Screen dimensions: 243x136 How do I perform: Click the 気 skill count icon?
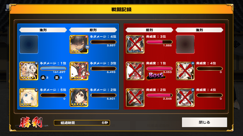click(57, 78)
